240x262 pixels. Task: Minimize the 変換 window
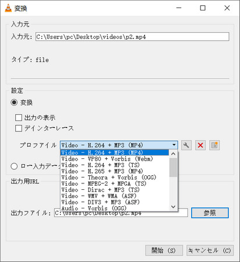coord(179,8)
